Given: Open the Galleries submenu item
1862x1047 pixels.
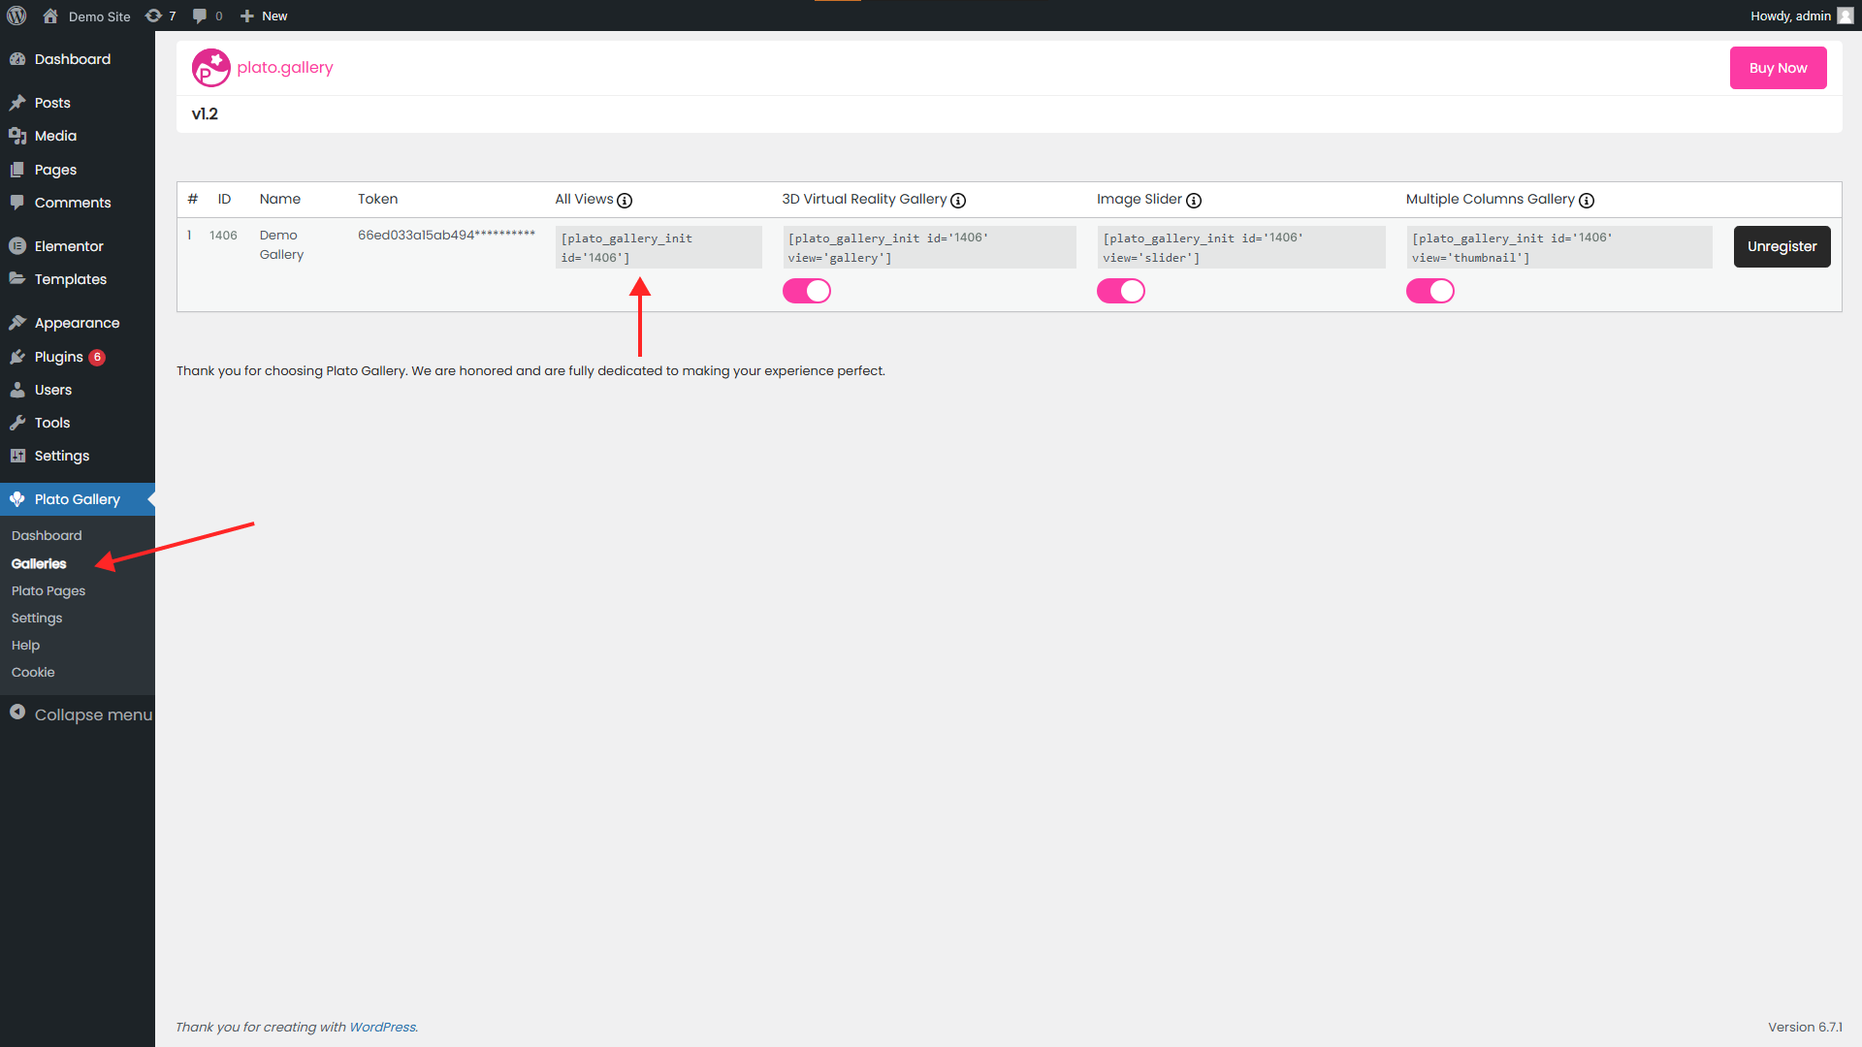Looking at the screenshot, I should tap(39, 564).
